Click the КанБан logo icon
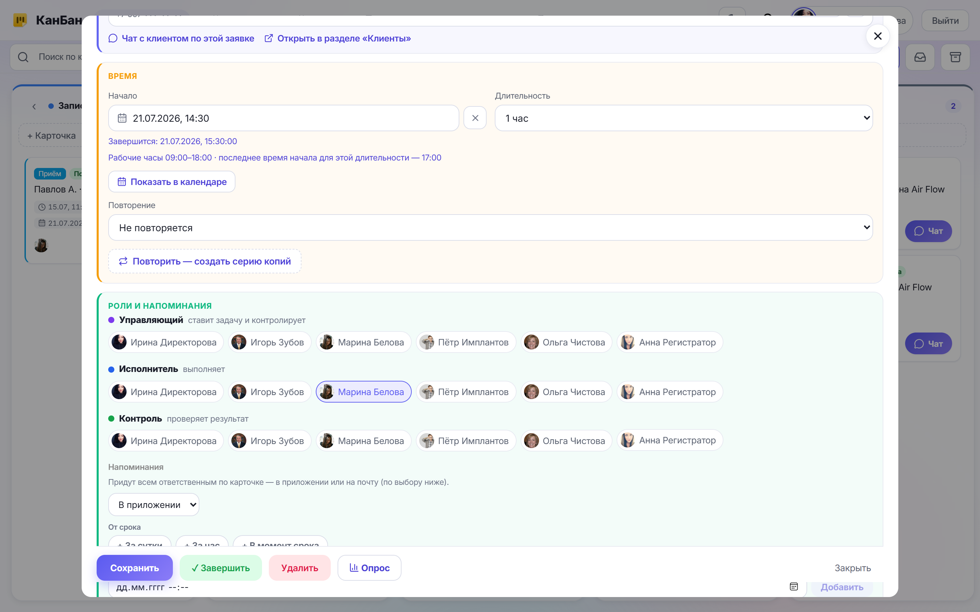Viewport: 980px width, 612px height. (20, 20)
